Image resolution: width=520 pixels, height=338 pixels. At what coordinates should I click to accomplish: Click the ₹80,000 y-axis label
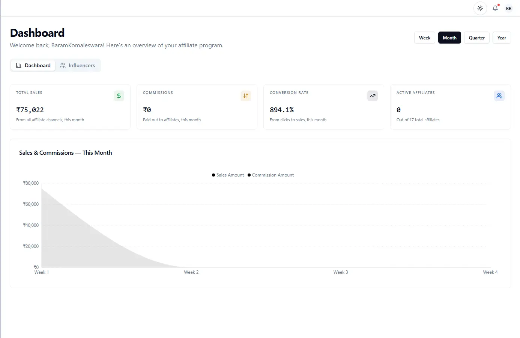31,183
